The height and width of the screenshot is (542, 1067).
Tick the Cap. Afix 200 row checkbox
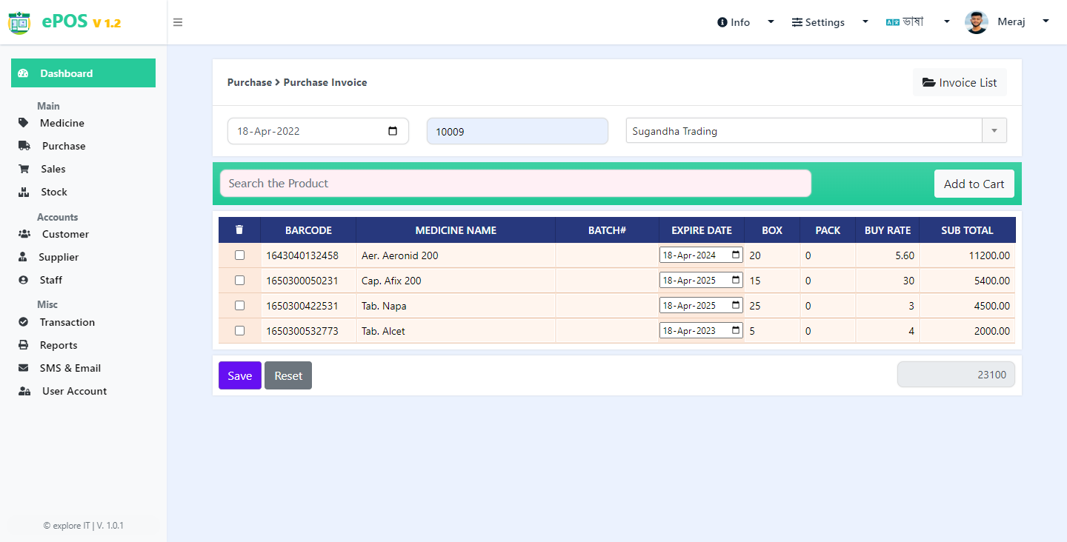(x=239, y=280)
